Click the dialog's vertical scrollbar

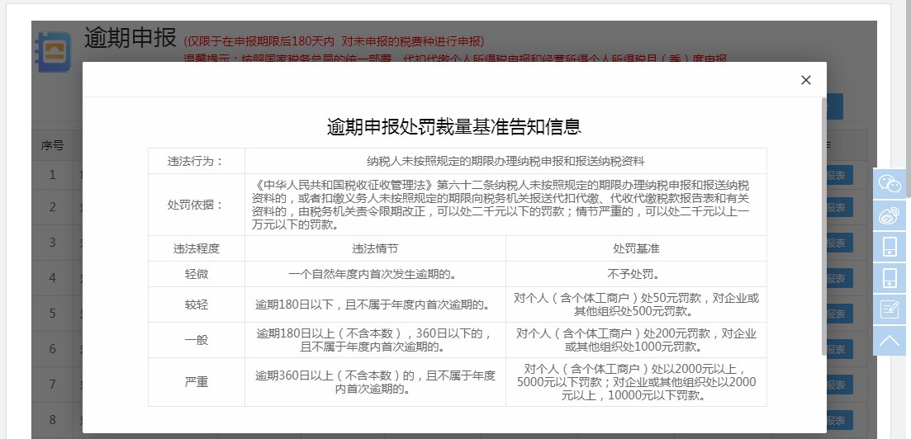click(x=823, y=224)
